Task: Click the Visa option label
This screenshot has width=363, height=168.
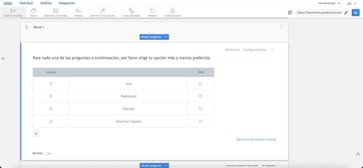Action: tap(129, 84)
